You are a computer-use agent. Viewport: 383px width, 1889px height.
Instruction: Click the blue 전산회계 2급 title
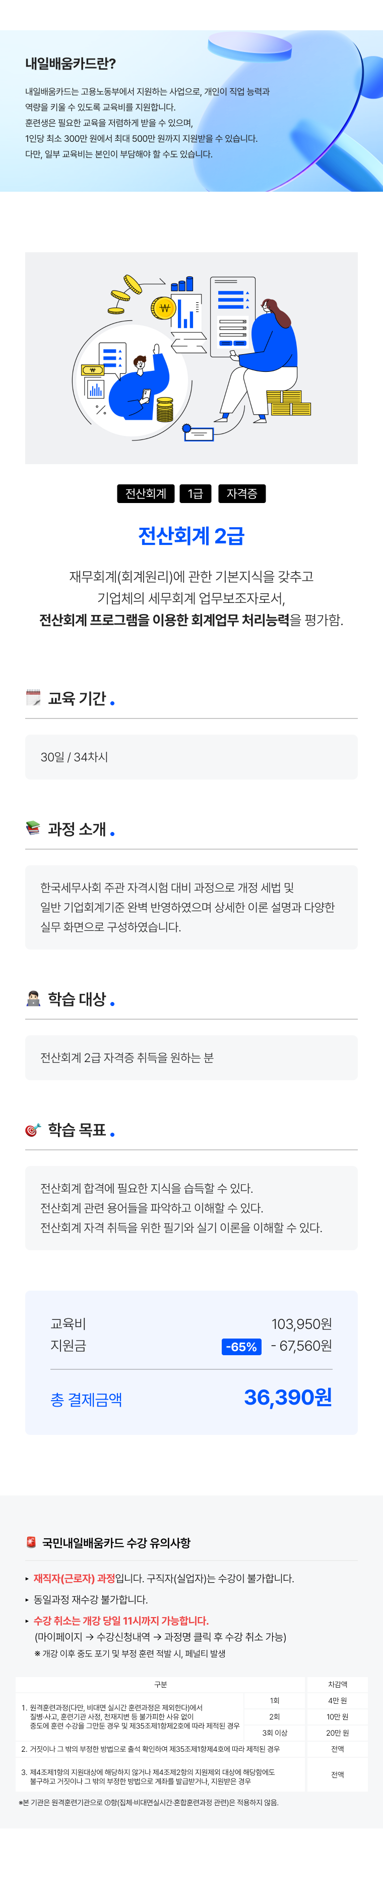pyautogui.click(x=191, y=535)
